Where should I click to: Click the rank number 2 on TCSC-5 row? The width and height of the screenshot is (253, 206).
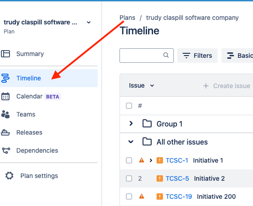tap(140, 178)
